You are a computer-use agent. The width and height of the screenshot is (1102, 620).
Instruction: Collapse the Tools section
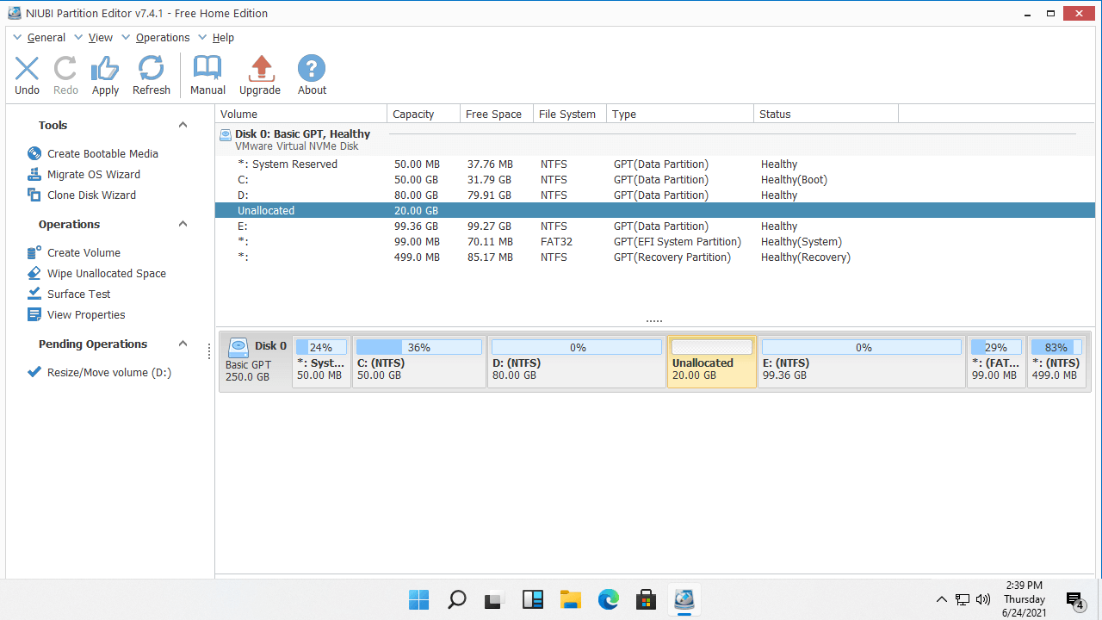point(183,125)
